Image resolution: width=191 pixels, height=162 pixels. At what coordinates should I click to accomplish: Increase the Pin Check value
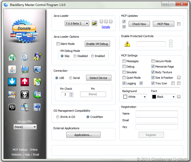pyautogui.click(x=71, y=93)
